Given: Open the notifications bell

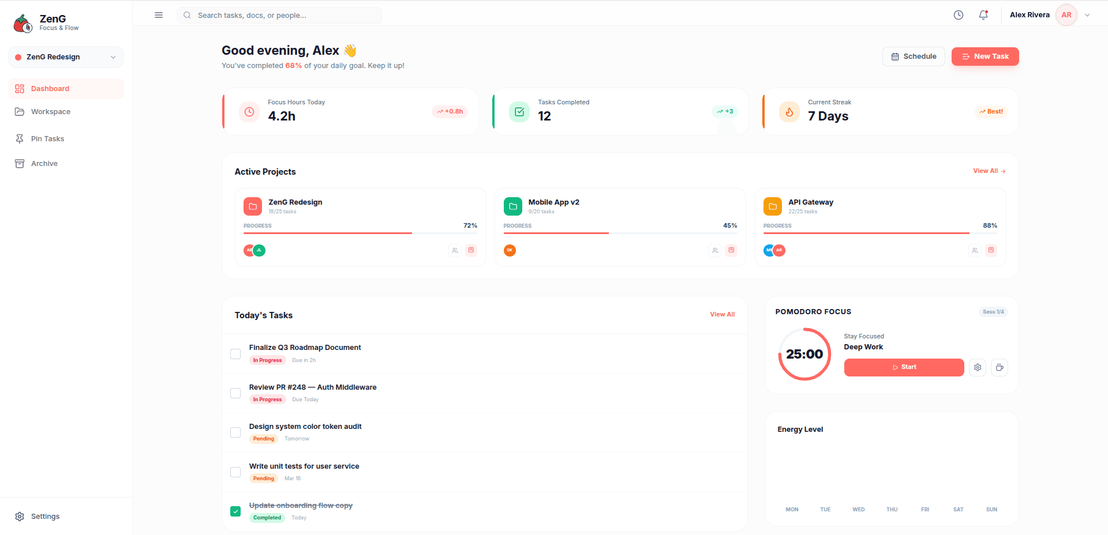Looking at the screenshot, I should (x=983, y=15).
